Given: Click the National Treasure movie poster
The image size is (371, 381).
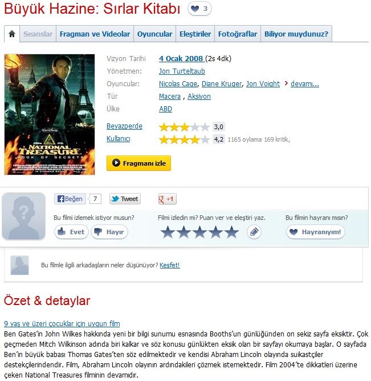Looking at the screenshot, I should tap(50, 114).
